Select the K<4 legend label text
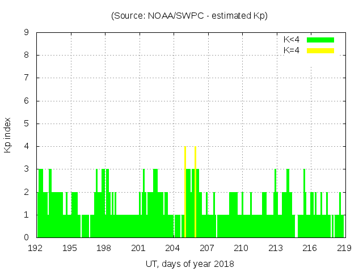The image size is (363, 272). pos(292,40)
